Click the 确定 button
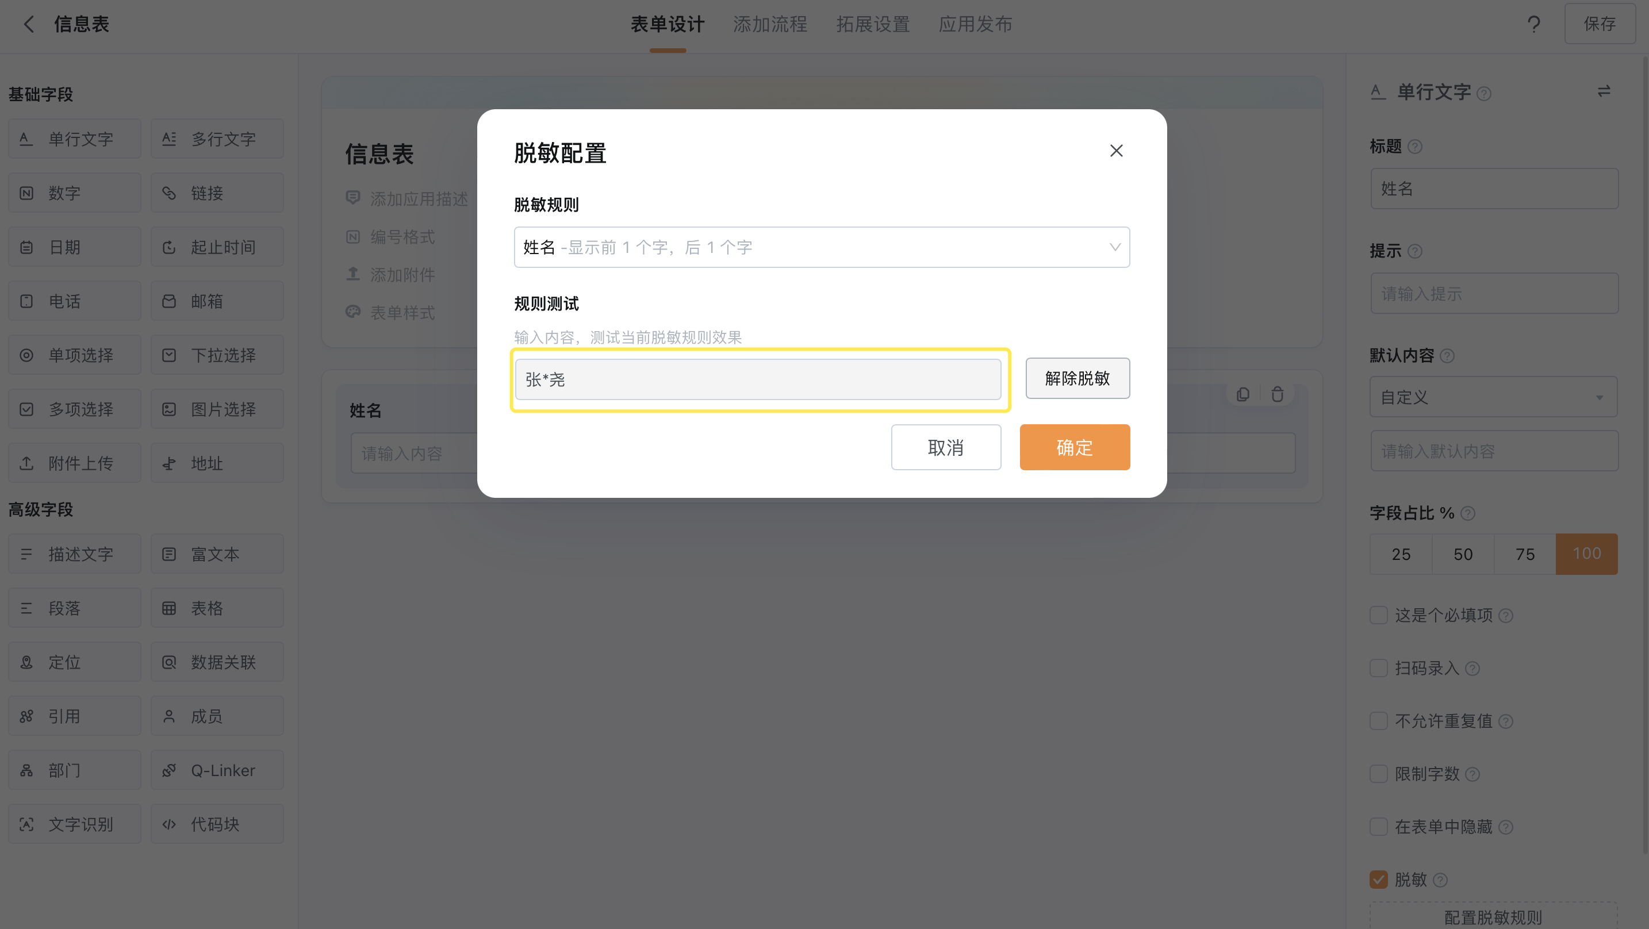This screenshot has height=929, width=1649. (x=1075, y=447)
